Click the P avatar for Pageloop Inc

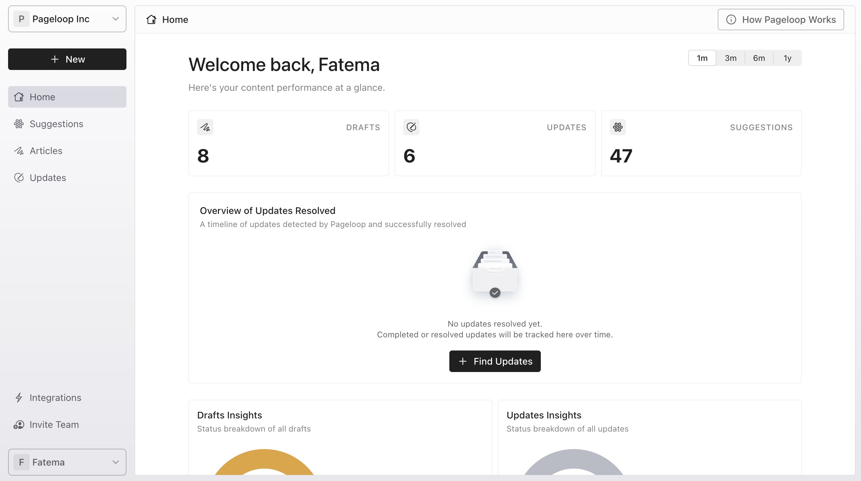(x=22, y=19)
